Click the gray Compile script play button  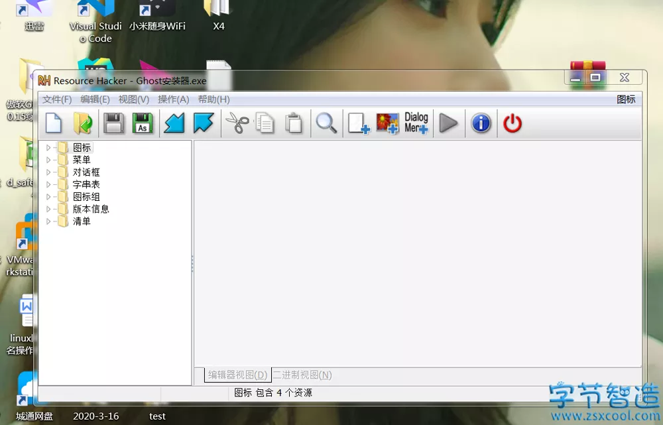click(x=449, y=123)
